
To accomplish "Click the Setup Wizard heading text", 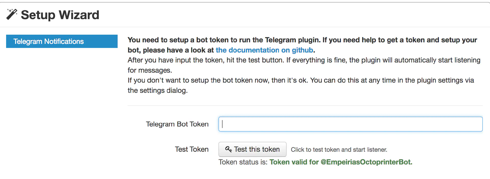I will point(60,15).
